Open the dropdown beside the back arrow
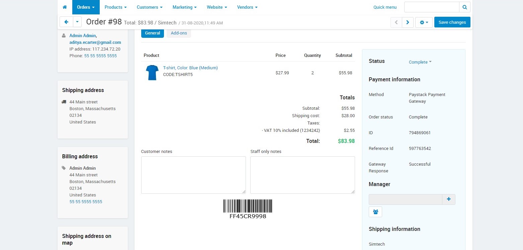 click(77, 22)
